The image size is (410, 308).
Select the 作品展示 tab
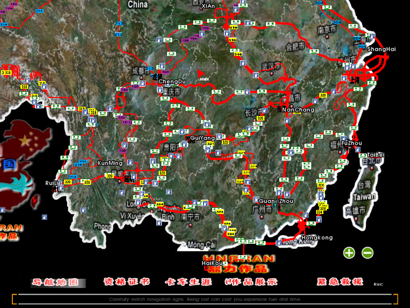click(x=251, y=282)
